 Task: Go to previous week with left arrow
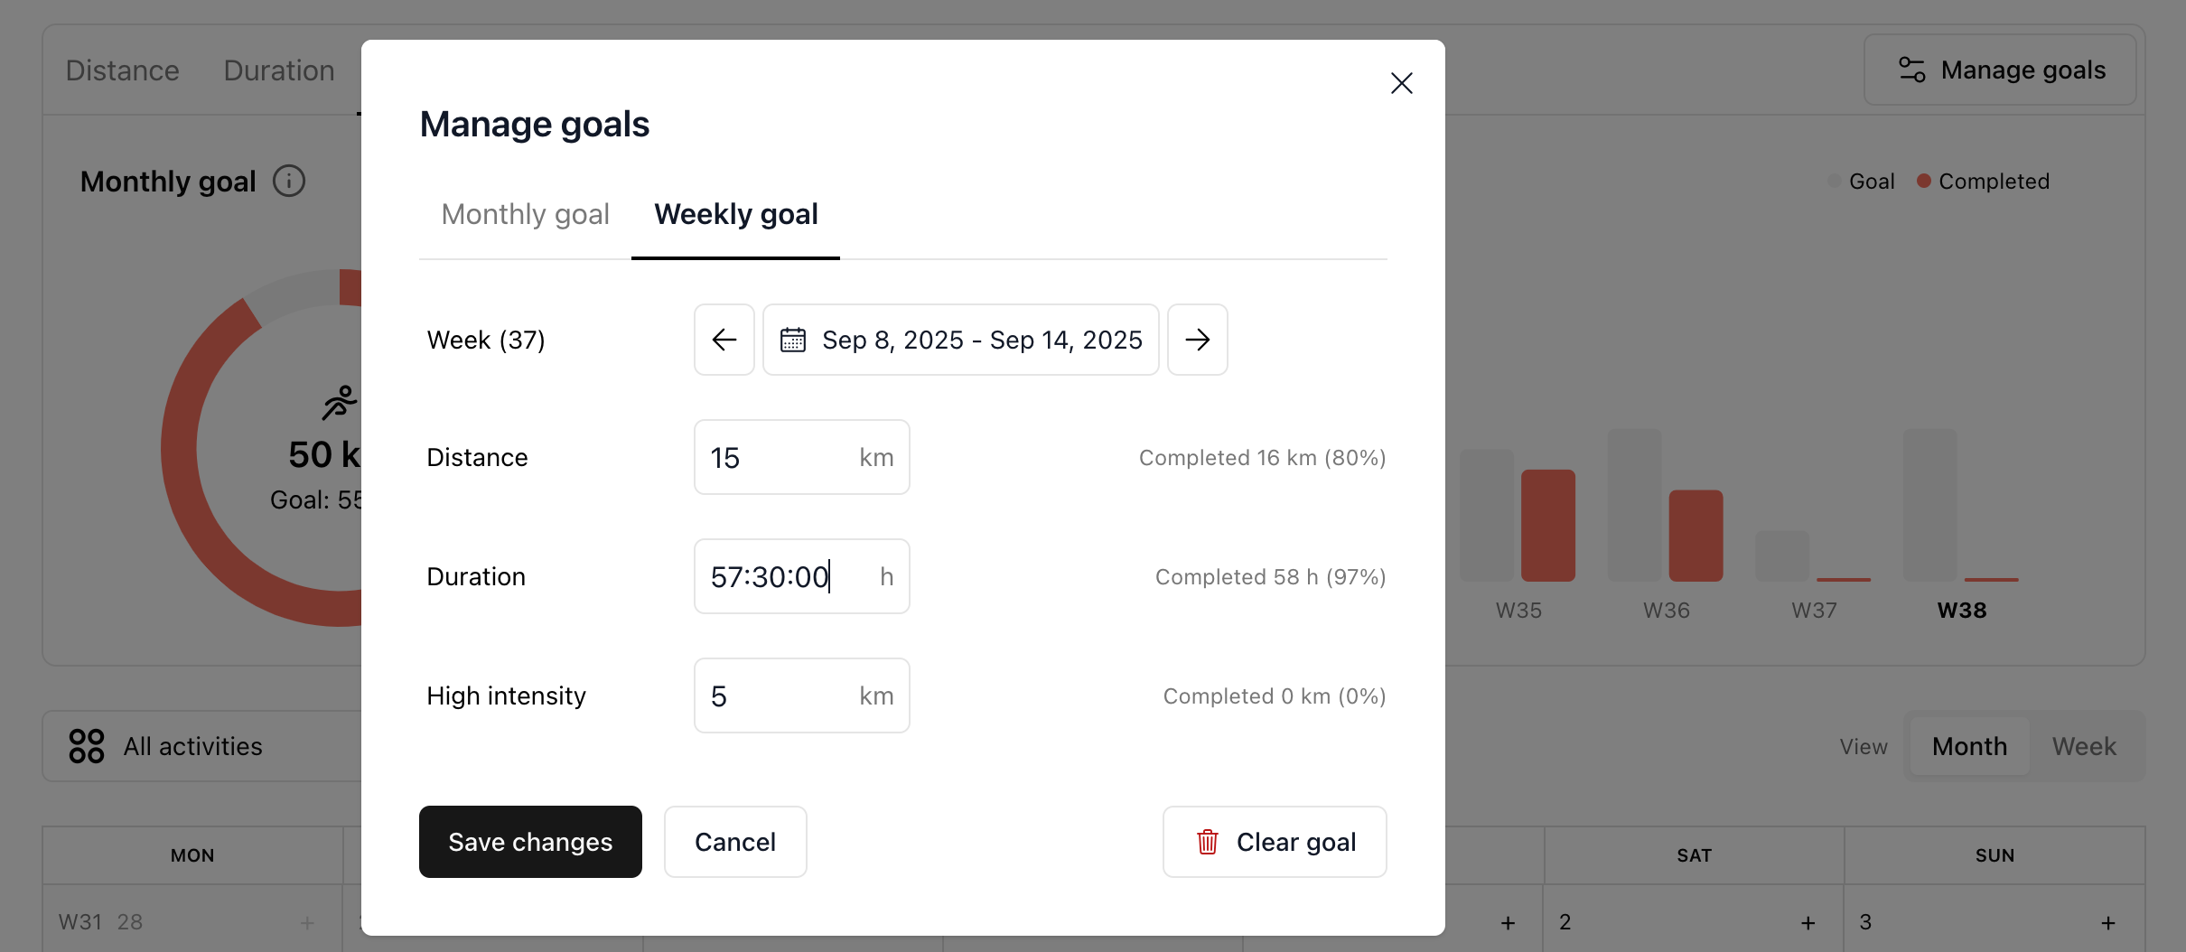tap(724, 340)
